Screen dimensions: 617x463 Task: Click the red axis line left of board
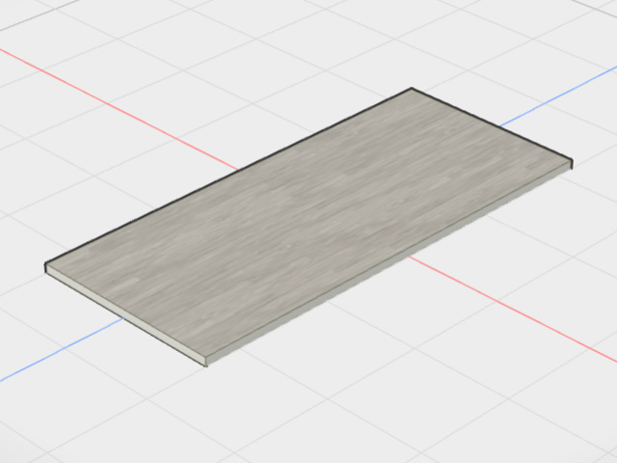click(118, 109)
